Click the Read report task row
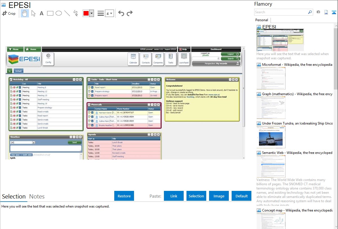This screenshot has height=229, width=338. point(124,88)
